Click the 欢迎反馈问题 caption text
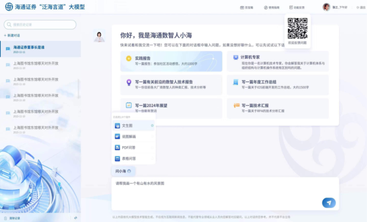 pos(297,43)
